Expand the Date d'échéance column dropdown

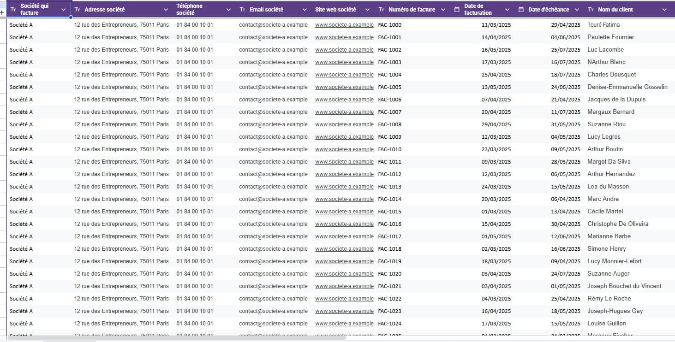(x=577, y=10)
